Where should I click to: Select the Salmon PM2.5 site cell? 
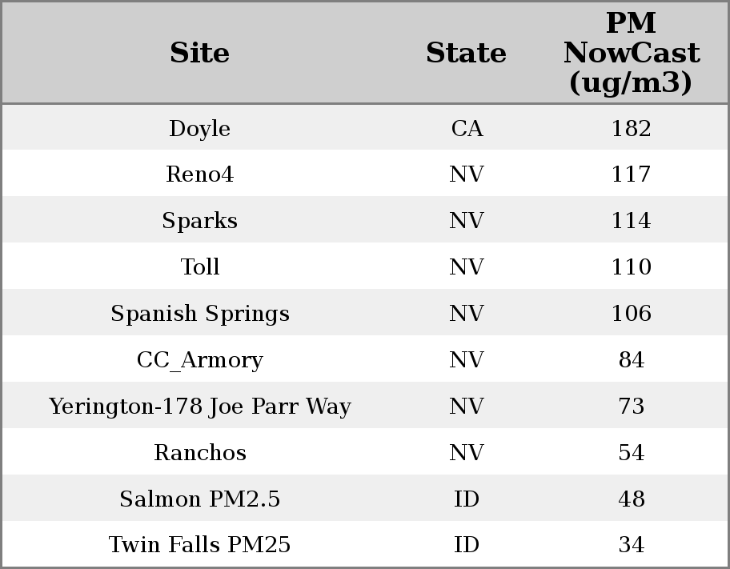point(199,499)
